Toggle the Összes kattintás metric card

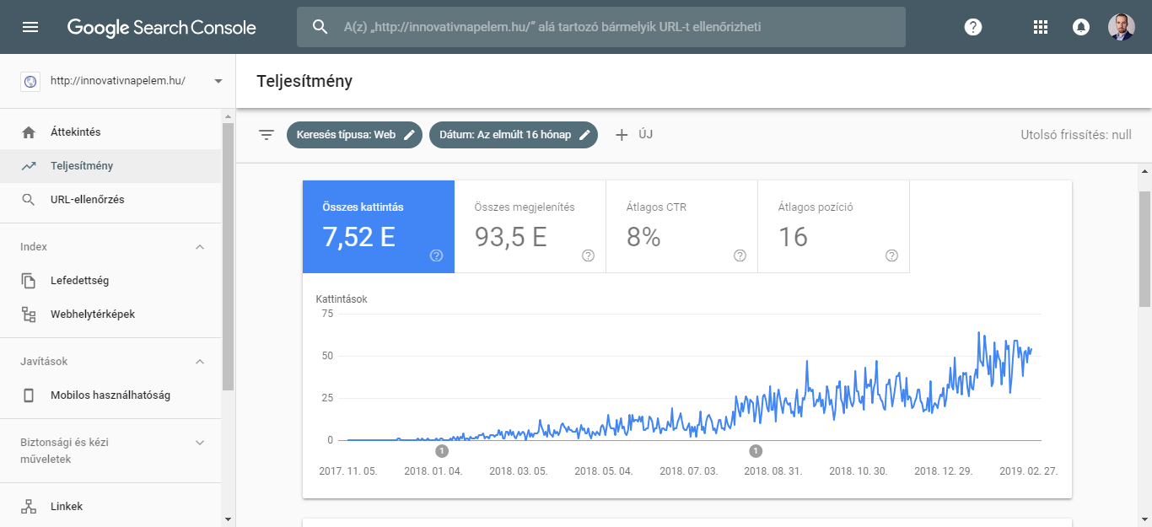(378, 226)
